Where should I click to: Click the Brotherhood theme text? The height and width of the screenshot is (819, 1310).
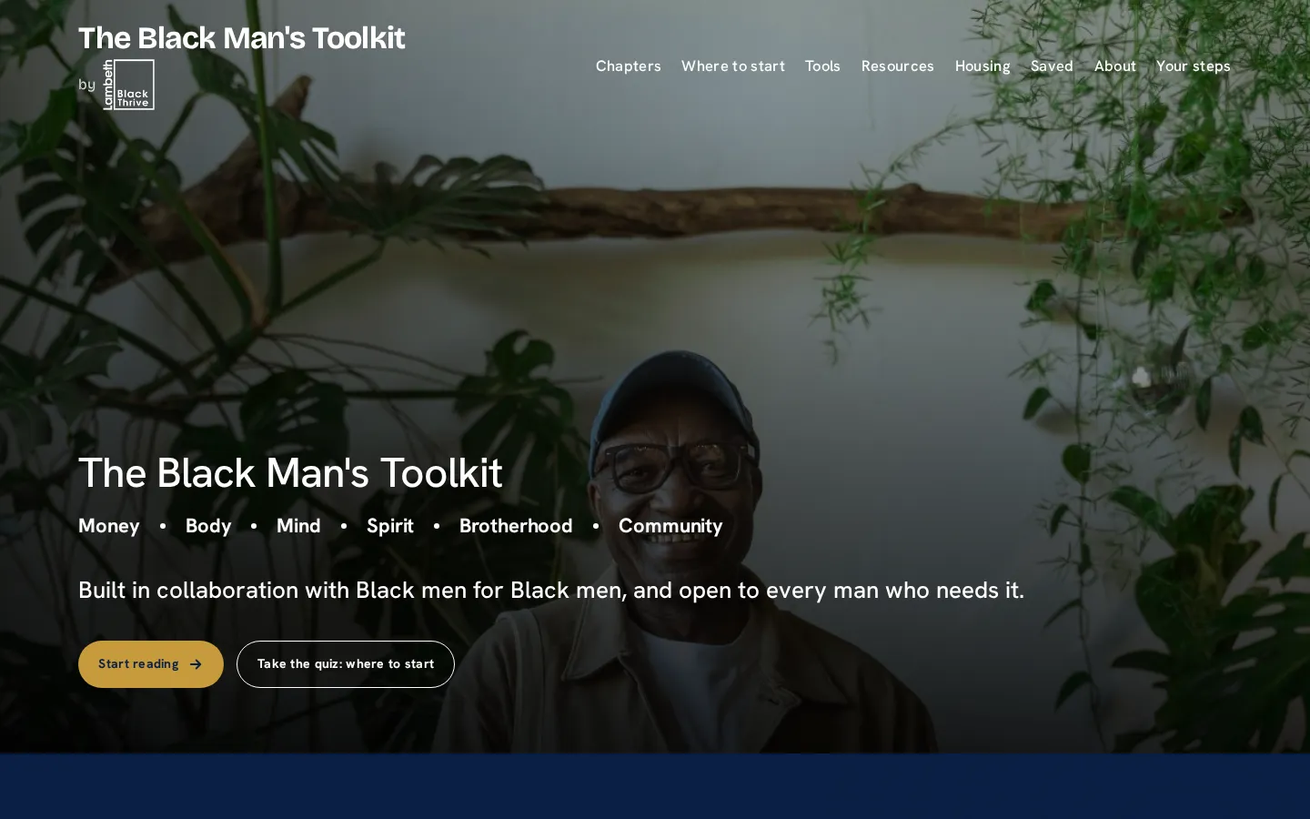(x=516, y=526)
